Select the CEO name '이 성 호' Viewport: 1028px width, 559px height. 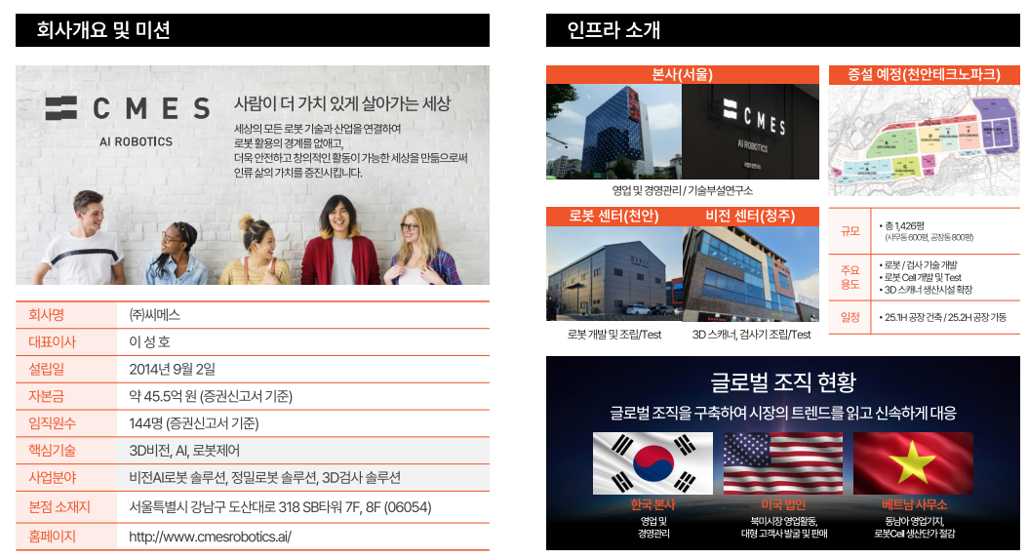pos(149,341)
